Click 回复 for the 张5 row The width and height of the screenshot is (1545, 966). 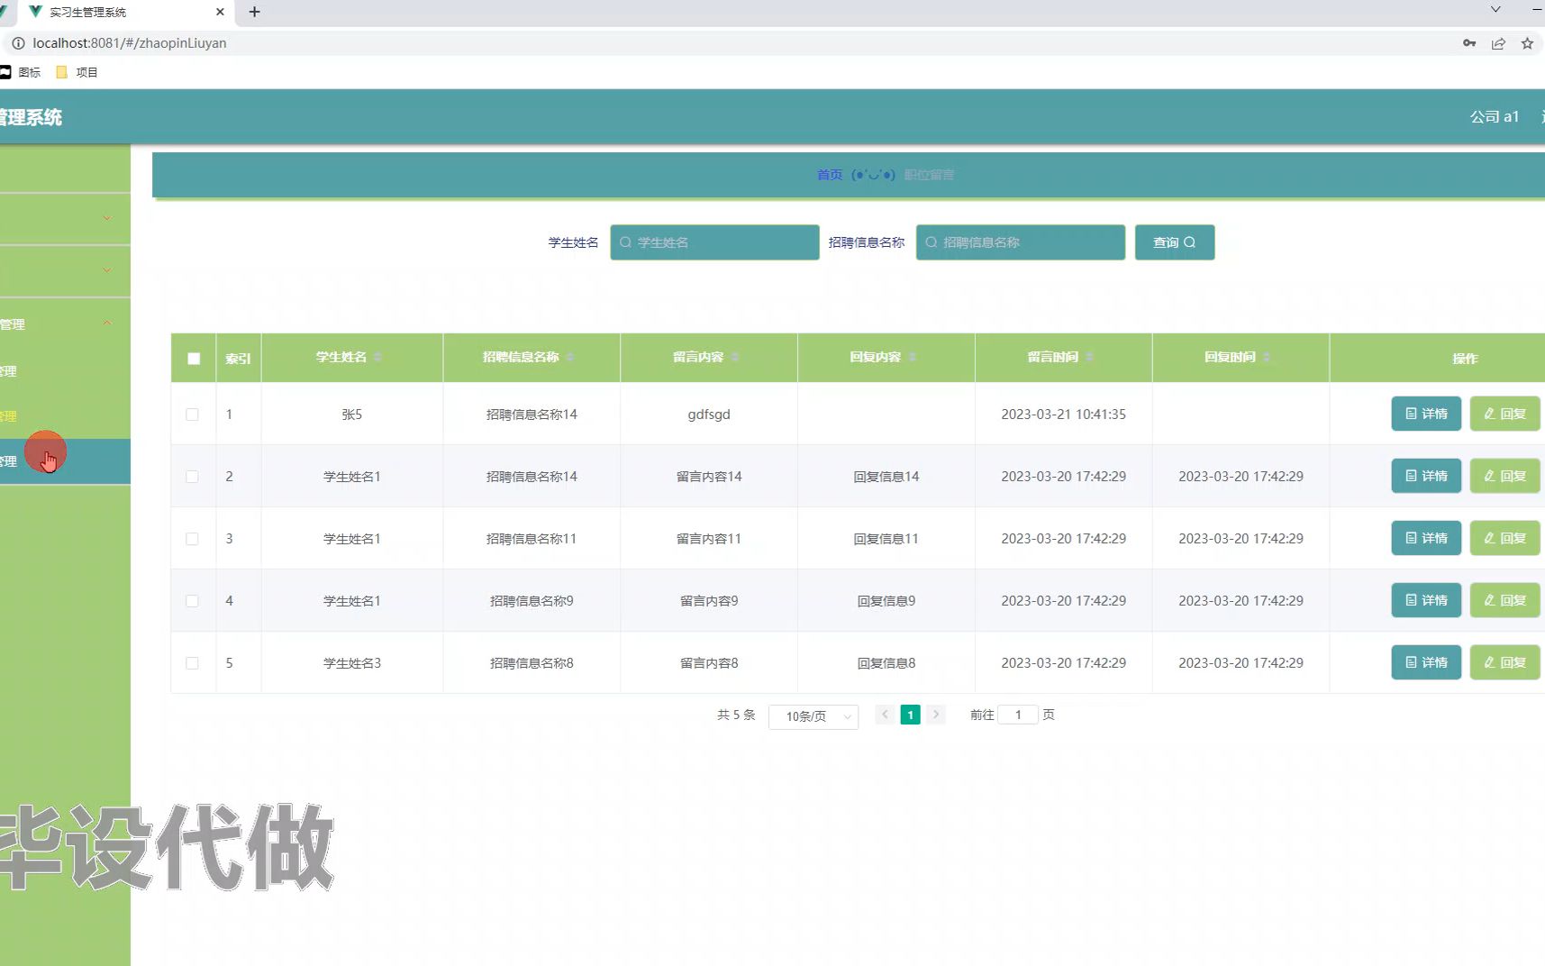pyautogui.click(x=1504, y=414)
